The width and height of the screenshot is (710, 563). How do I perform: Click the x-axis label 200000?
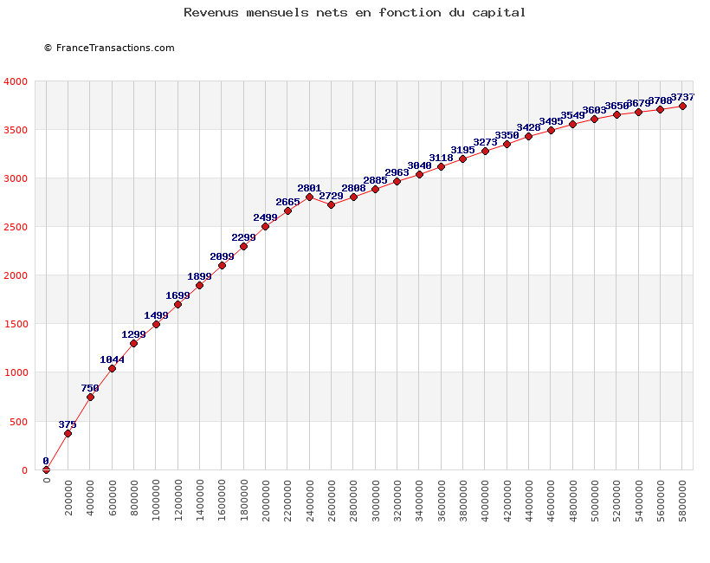tap(68, 498)
